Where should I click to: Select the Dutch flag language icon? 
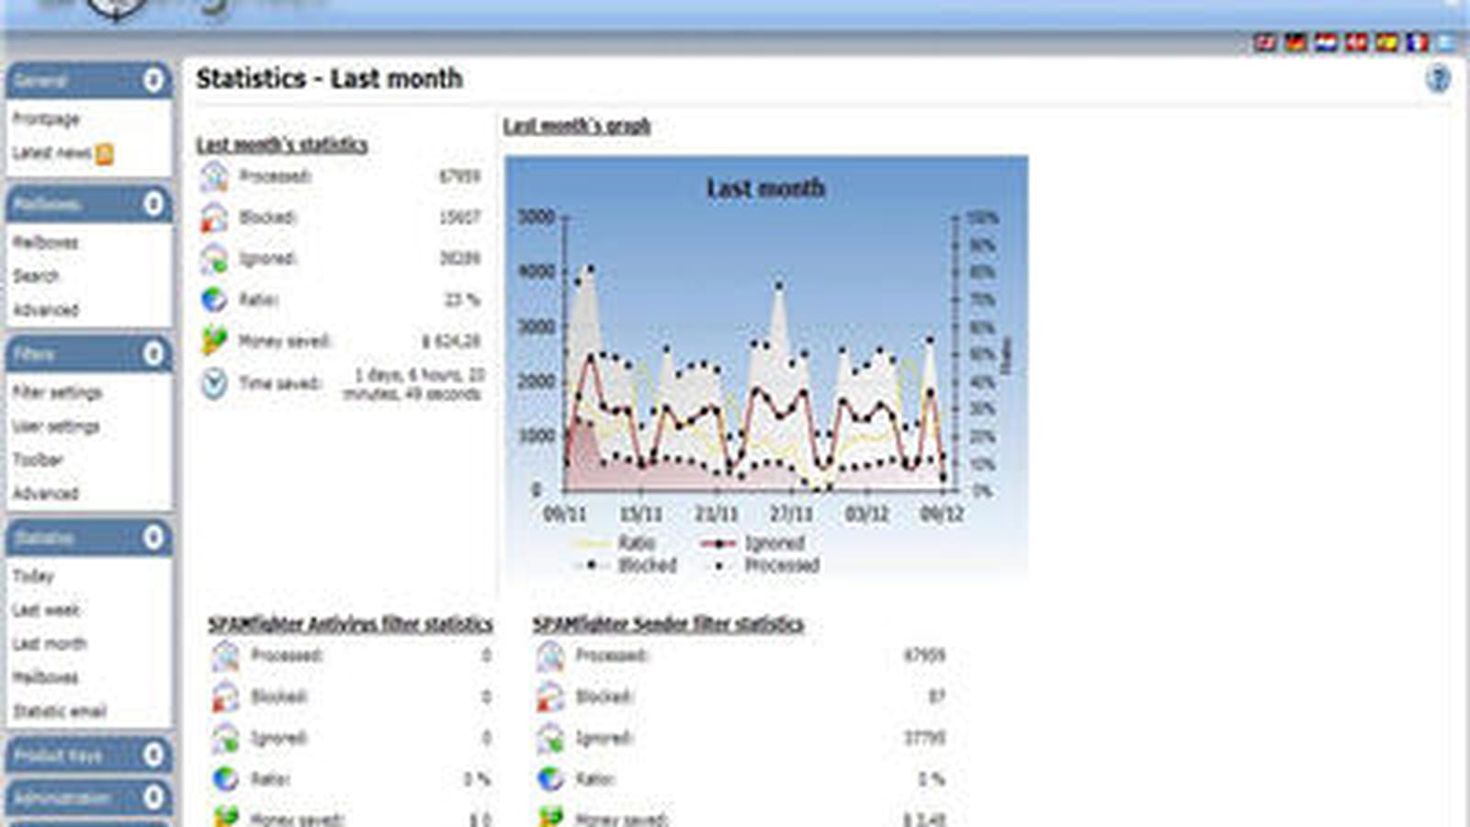(1326, 42)
